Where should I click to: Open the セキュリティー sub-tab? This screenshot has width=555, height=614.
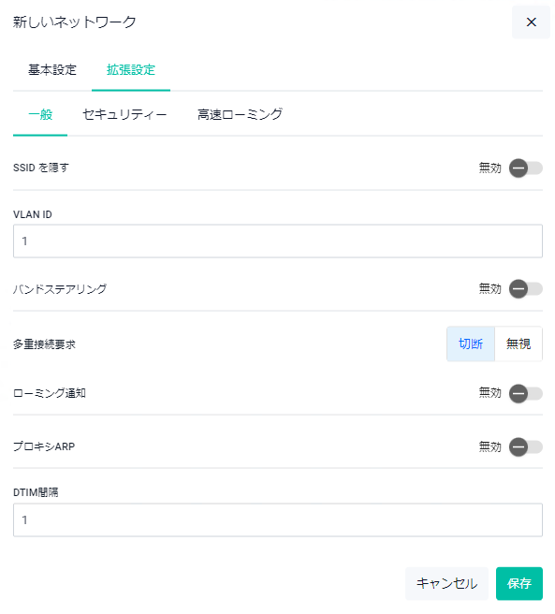point(124,115)
